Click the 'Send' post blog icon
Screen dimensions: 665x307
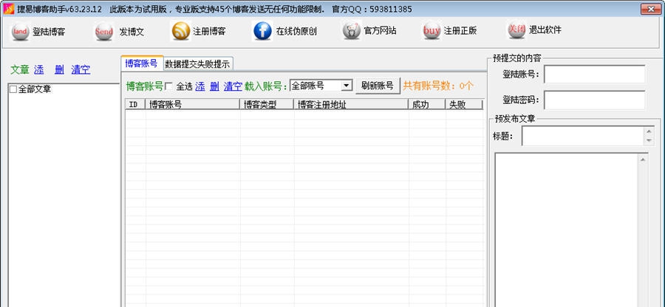[x=104, y=32]
